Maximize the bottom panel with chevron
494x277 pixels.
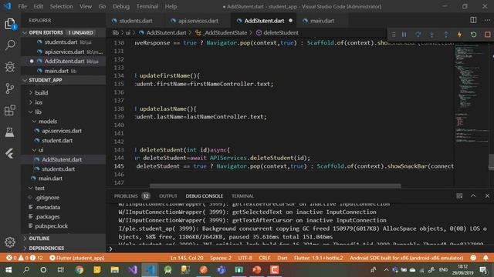pyautogui.click(x=473, y=195)
